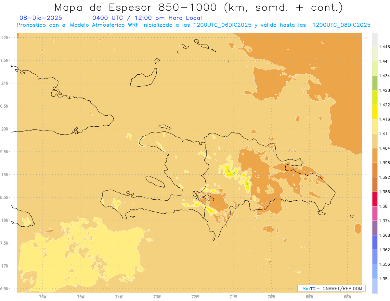Click the longitude label '68W'

click(347, 296)
